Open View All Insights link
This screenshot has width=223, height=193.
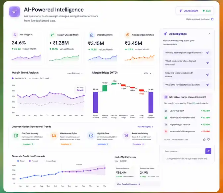point(145,127)
